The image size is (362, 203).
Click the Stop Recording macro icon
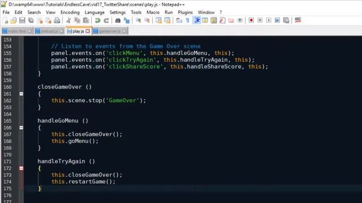260,20
